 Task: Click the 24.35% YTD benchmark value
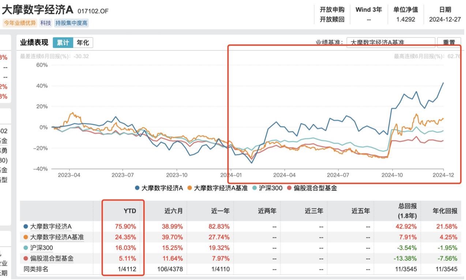pyautogui.click(x=126, y=237)
